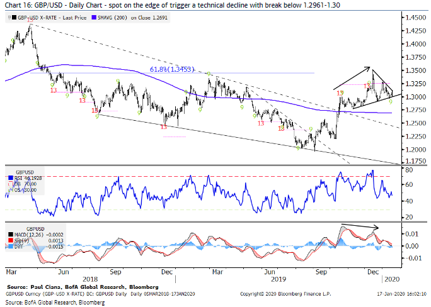Click the 80 level on RSI axis
Image resolution: width=431 pixels, height=307 pixels.
[408, 170]
